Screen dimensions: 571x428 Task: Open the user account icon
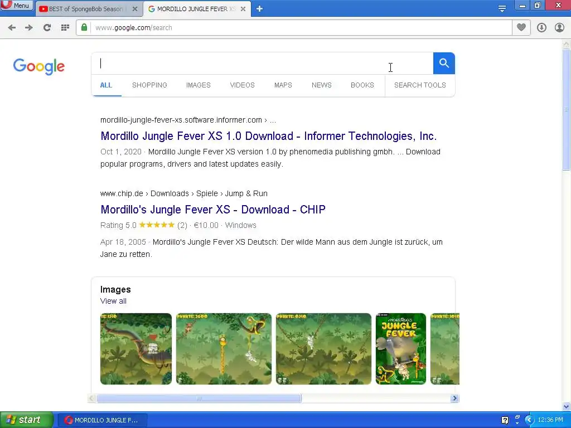pos(559,28)
